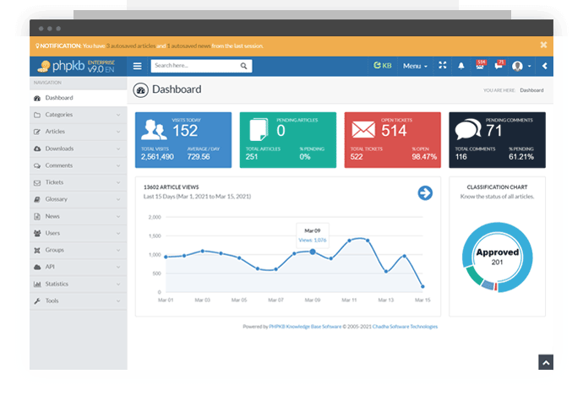The height and width of the screenshot is (401, 583).
Task: Open Statistics in the sidebar menu
Action: tap(78, 284)
